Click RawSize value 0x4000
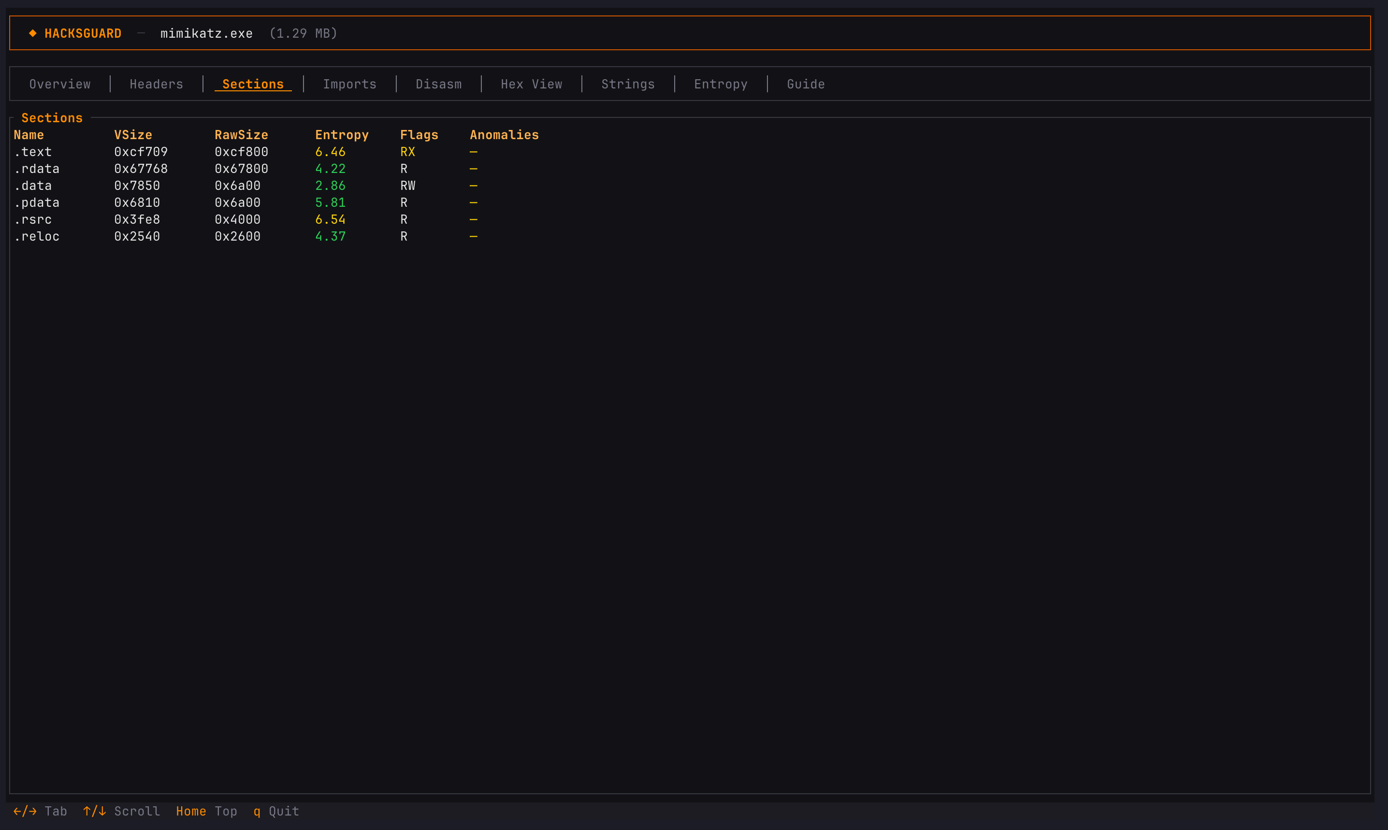Viewport: 1388px width, 830px height. [x=238, y=220]
